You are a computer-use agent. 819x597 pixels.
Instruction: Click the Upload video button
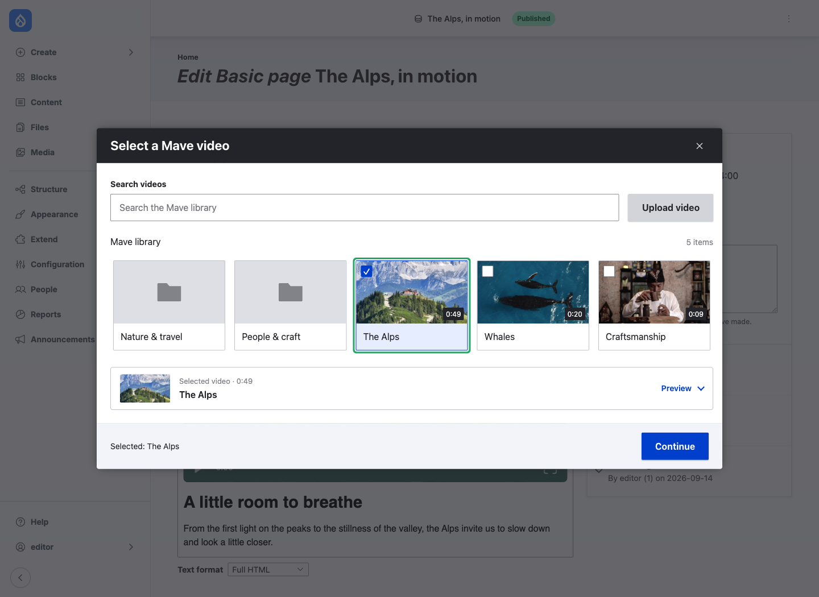671,208
